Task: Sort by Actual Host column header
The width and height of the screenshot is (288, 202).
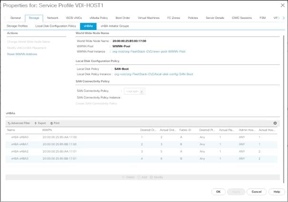Action: (x=267, y=130)
